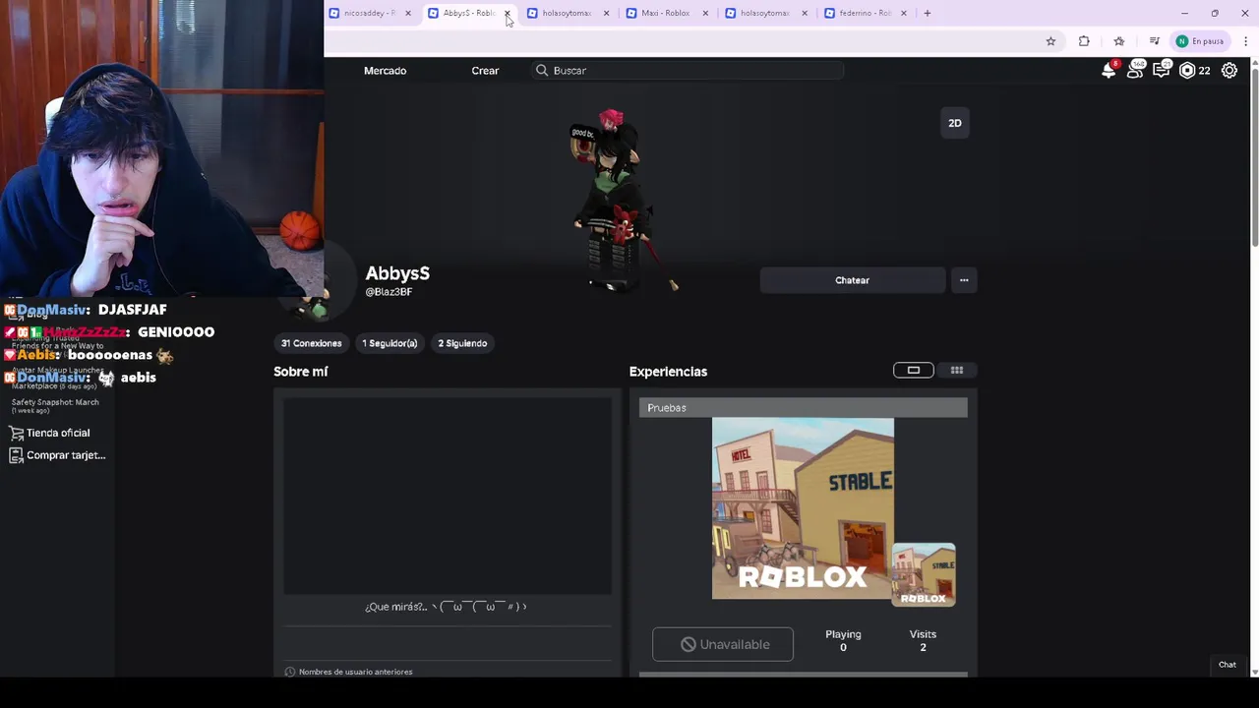Switch experiences to slideshow view
Screen dimensions: 1259x708
(x=913, y=370)
